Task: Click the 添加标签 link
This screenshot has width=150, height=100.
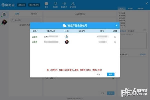Action: tap(143, 54)
